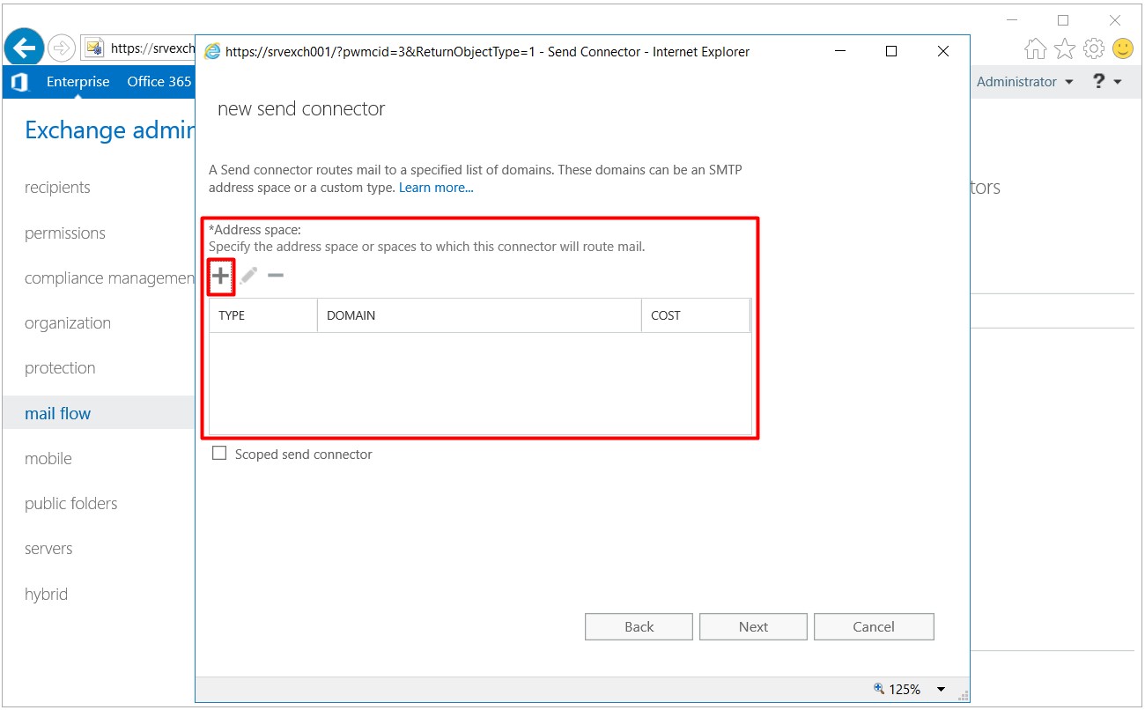Enable the Scoped send connector checkbox

219,454
